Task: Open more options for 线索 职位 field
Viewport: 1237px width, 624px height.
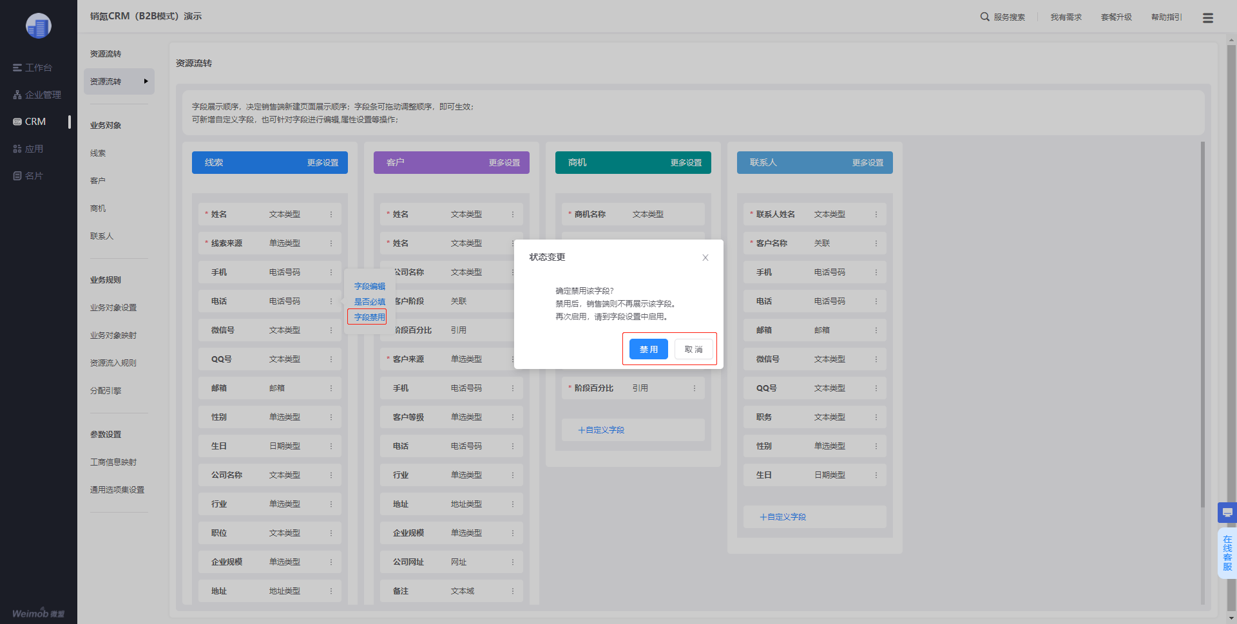Action: pos(331,533)
